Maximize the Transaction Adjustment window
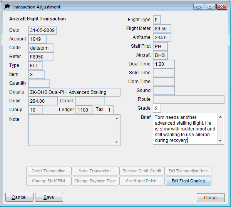 (x=210, y=7)
